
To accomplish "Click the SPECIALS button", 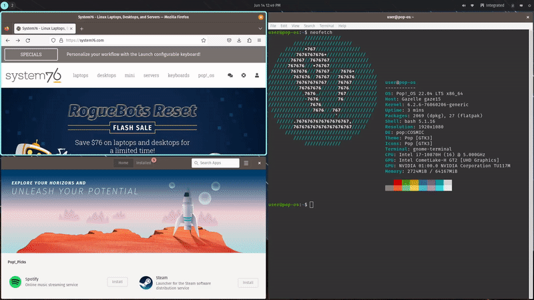I will coord(31,55).
